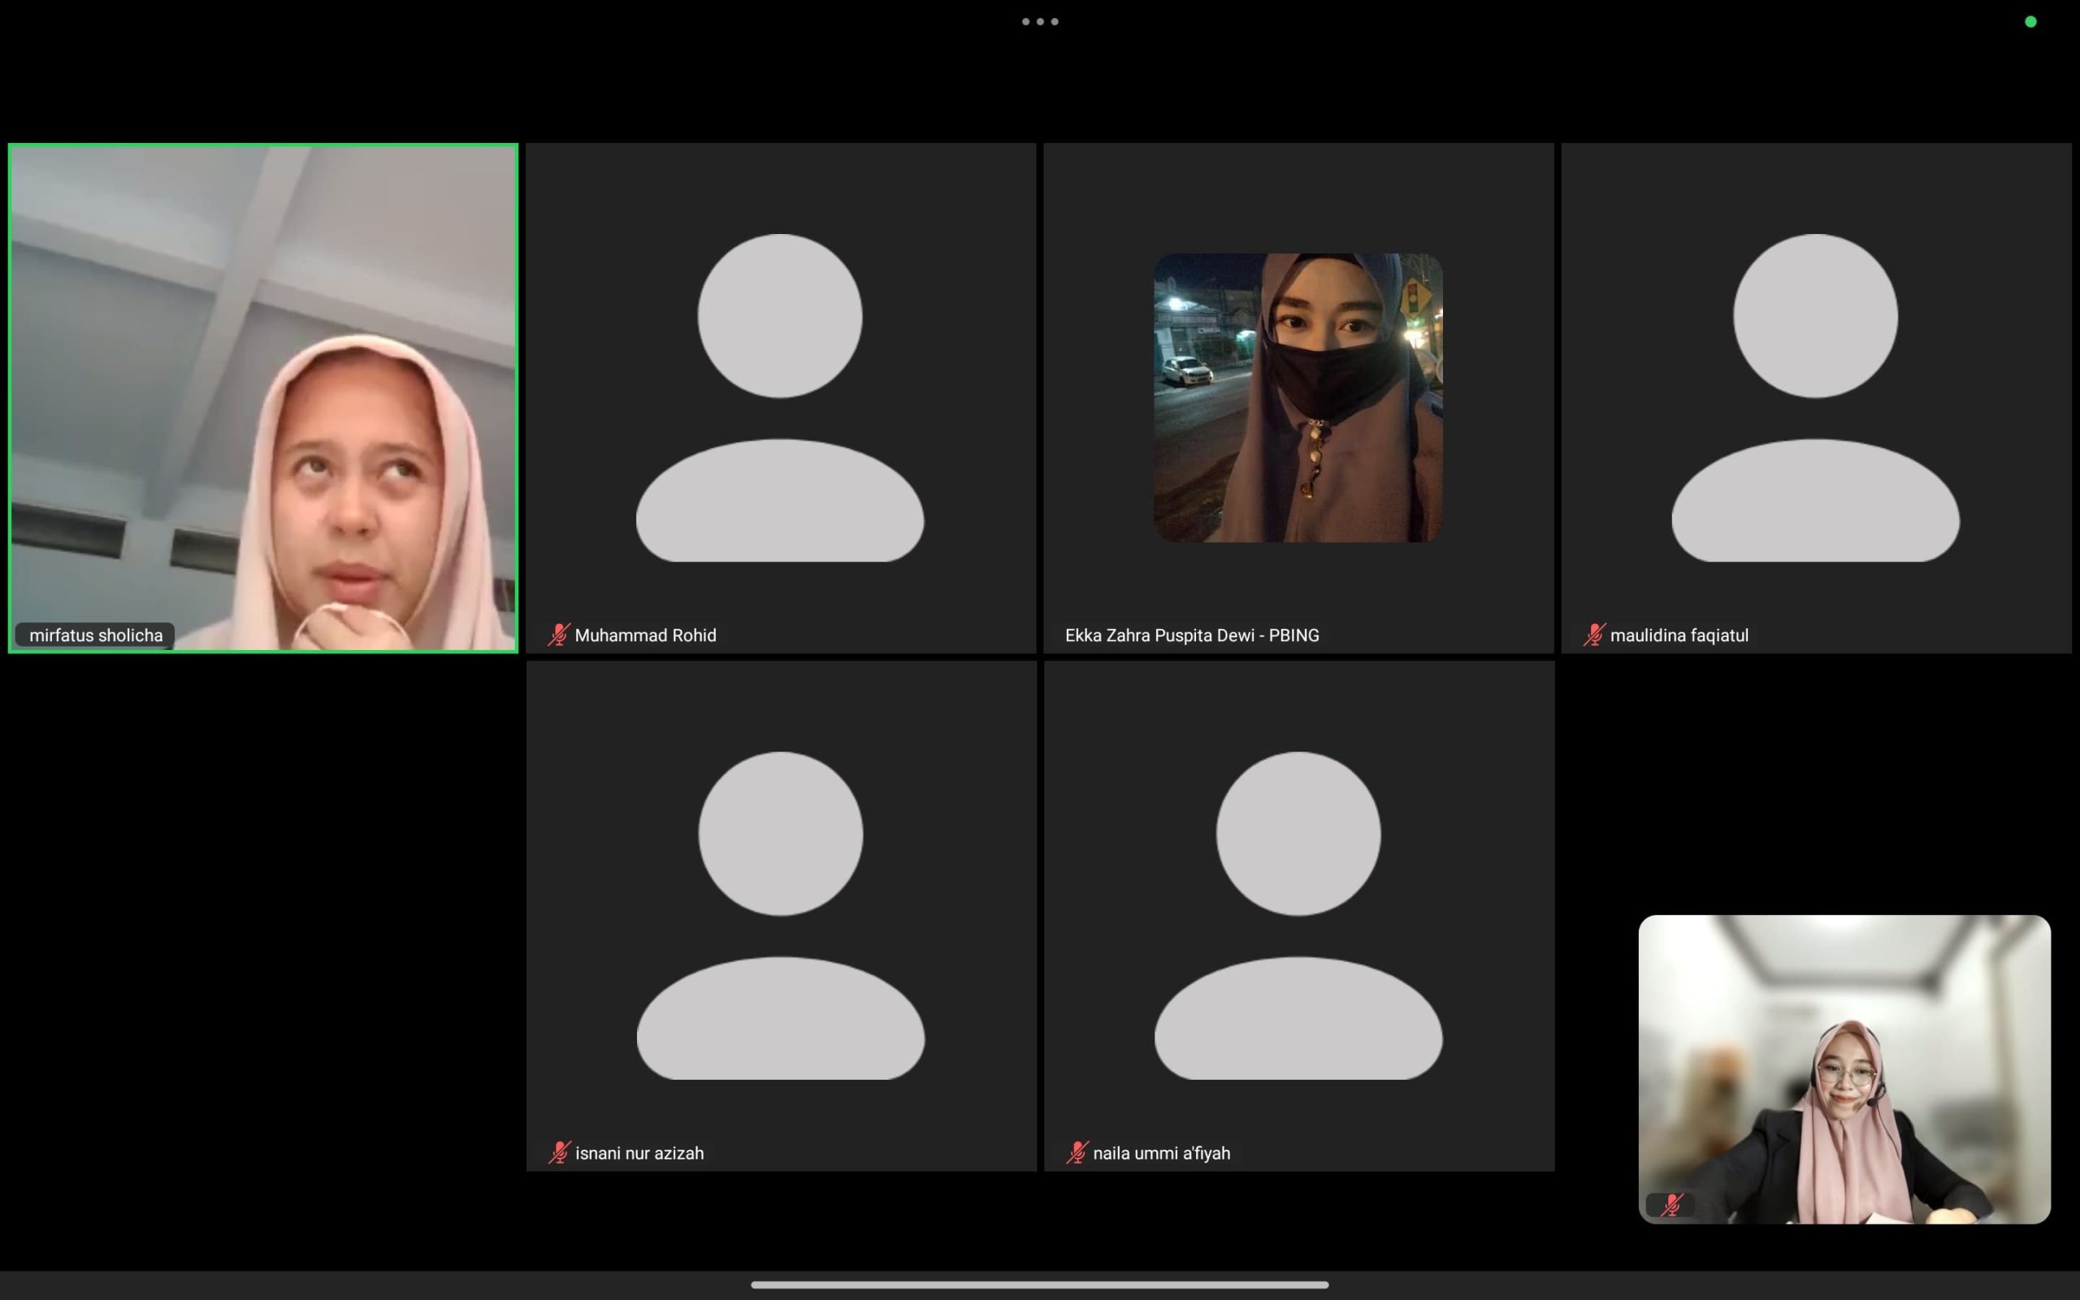
Task: Select Muhammad Rohid's muted microphone icon
Action: 559,635
